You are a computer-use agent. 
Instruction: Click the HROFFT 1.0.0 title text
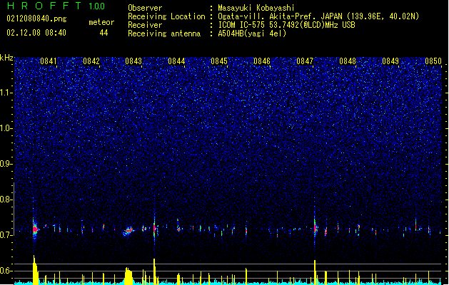tap(56, 6)
